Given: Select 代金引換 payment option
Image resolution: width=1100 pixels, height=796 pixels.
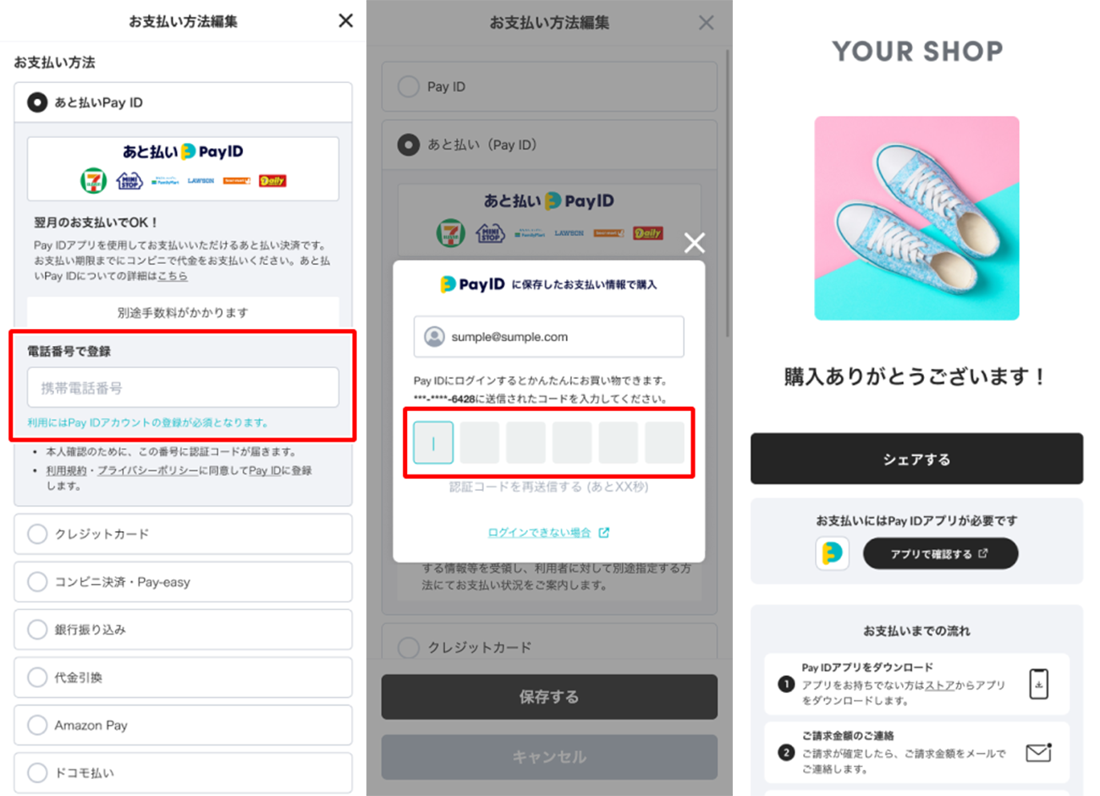Looking at the screenshot, I should tap(183, 678).
